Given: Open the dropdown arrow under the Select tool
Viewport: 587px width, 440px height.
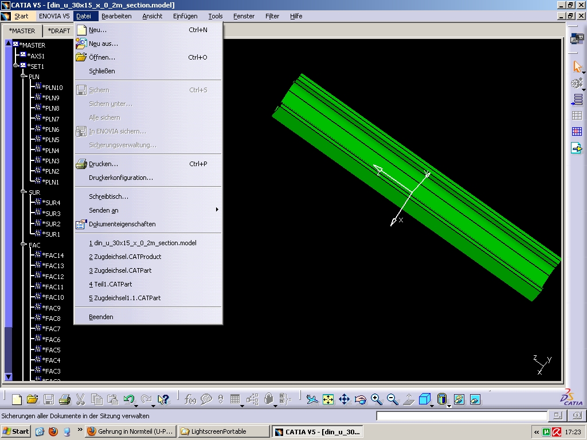Looking at the screenshot, I should [584, 73].
